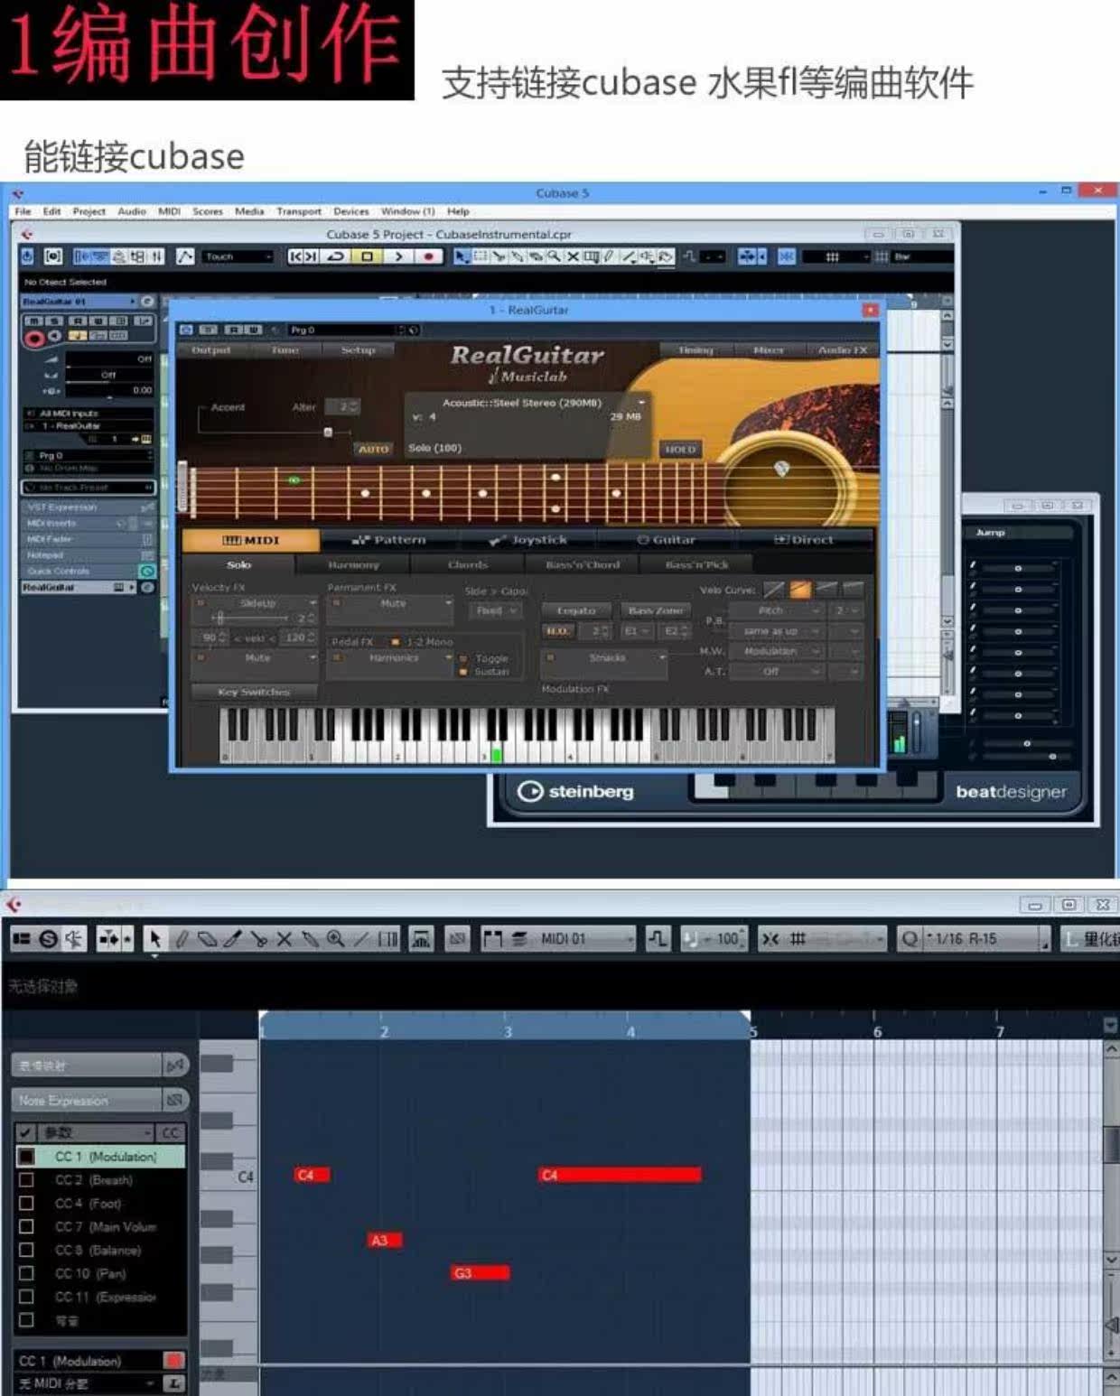Check the CC 11 (Expression) checkbox

click(x=26, y=1297)
